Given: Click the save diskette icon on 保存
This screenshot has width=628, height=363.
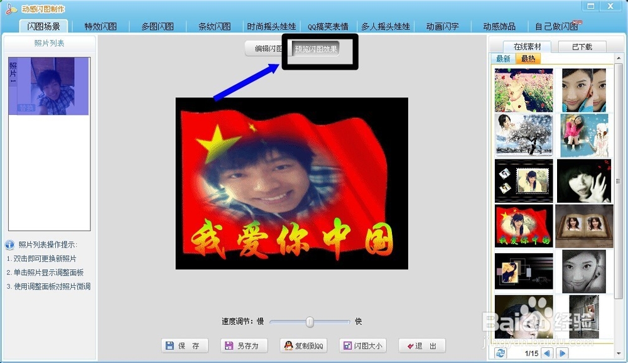Looking at the screenshot, I should tap(168, 345).
